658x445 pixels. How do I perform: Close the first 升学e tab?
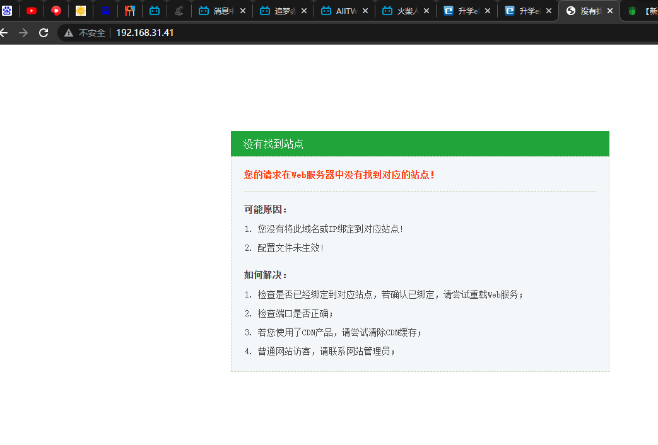(x=488, y=11)
